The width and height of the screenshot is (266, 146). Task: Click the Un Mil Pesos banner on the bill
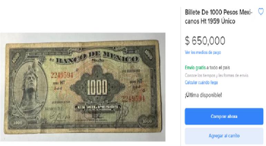coord(97,107)
